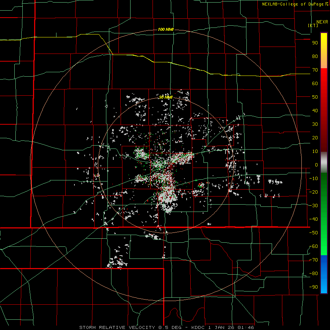Click the NEXLAB-College of DuPage credit text
Screen dimensions: 330x330
coord(296,4)
